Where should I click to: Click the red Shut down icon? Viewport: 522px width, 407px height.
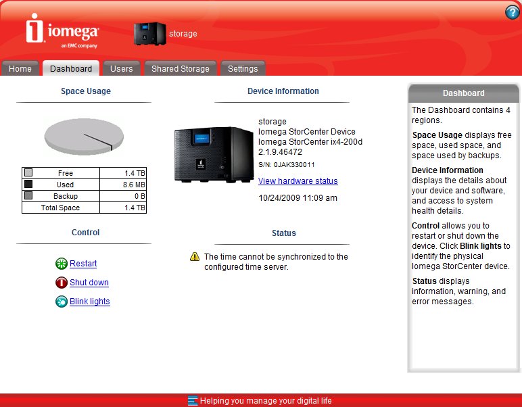pyautogui.click(x=62, y=283)
